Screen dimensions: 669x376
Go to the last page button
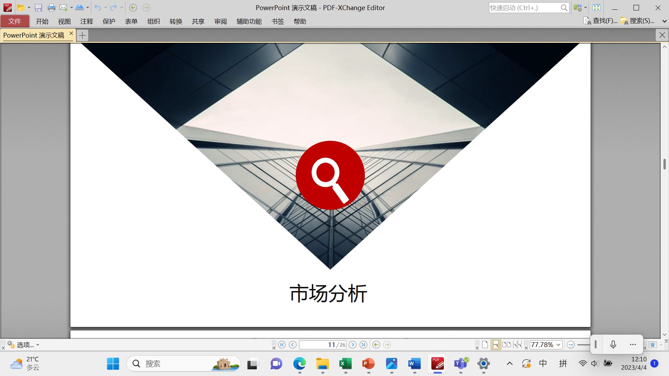tap(363, 345)
